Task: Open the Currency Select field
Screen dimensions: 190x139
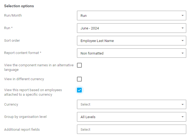Action: tap(128, 105)
